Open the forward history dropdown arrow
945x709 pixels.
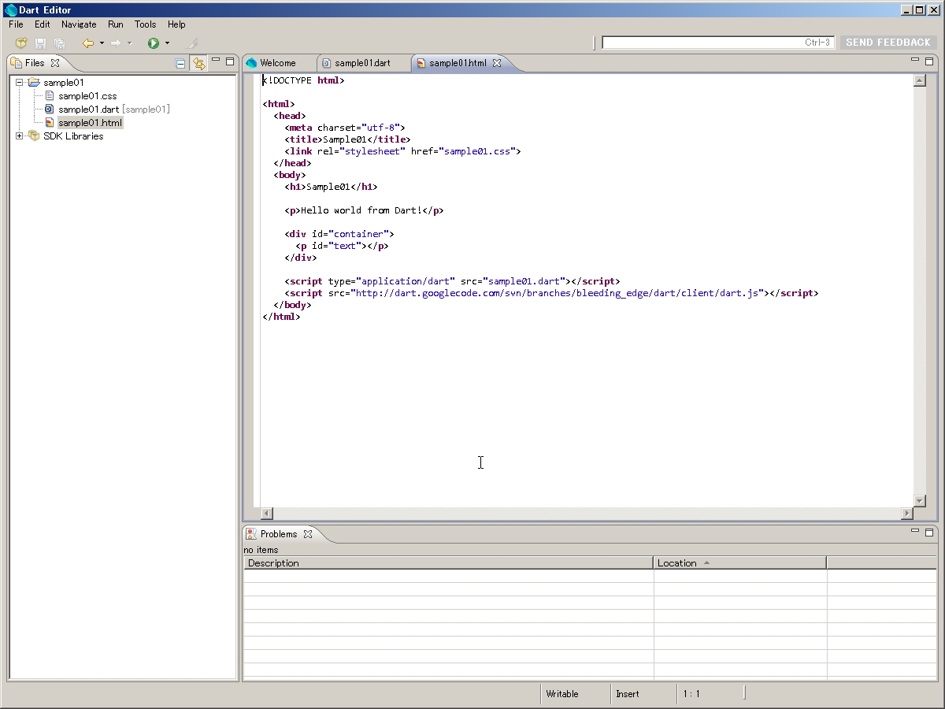[x=129, y=43]
